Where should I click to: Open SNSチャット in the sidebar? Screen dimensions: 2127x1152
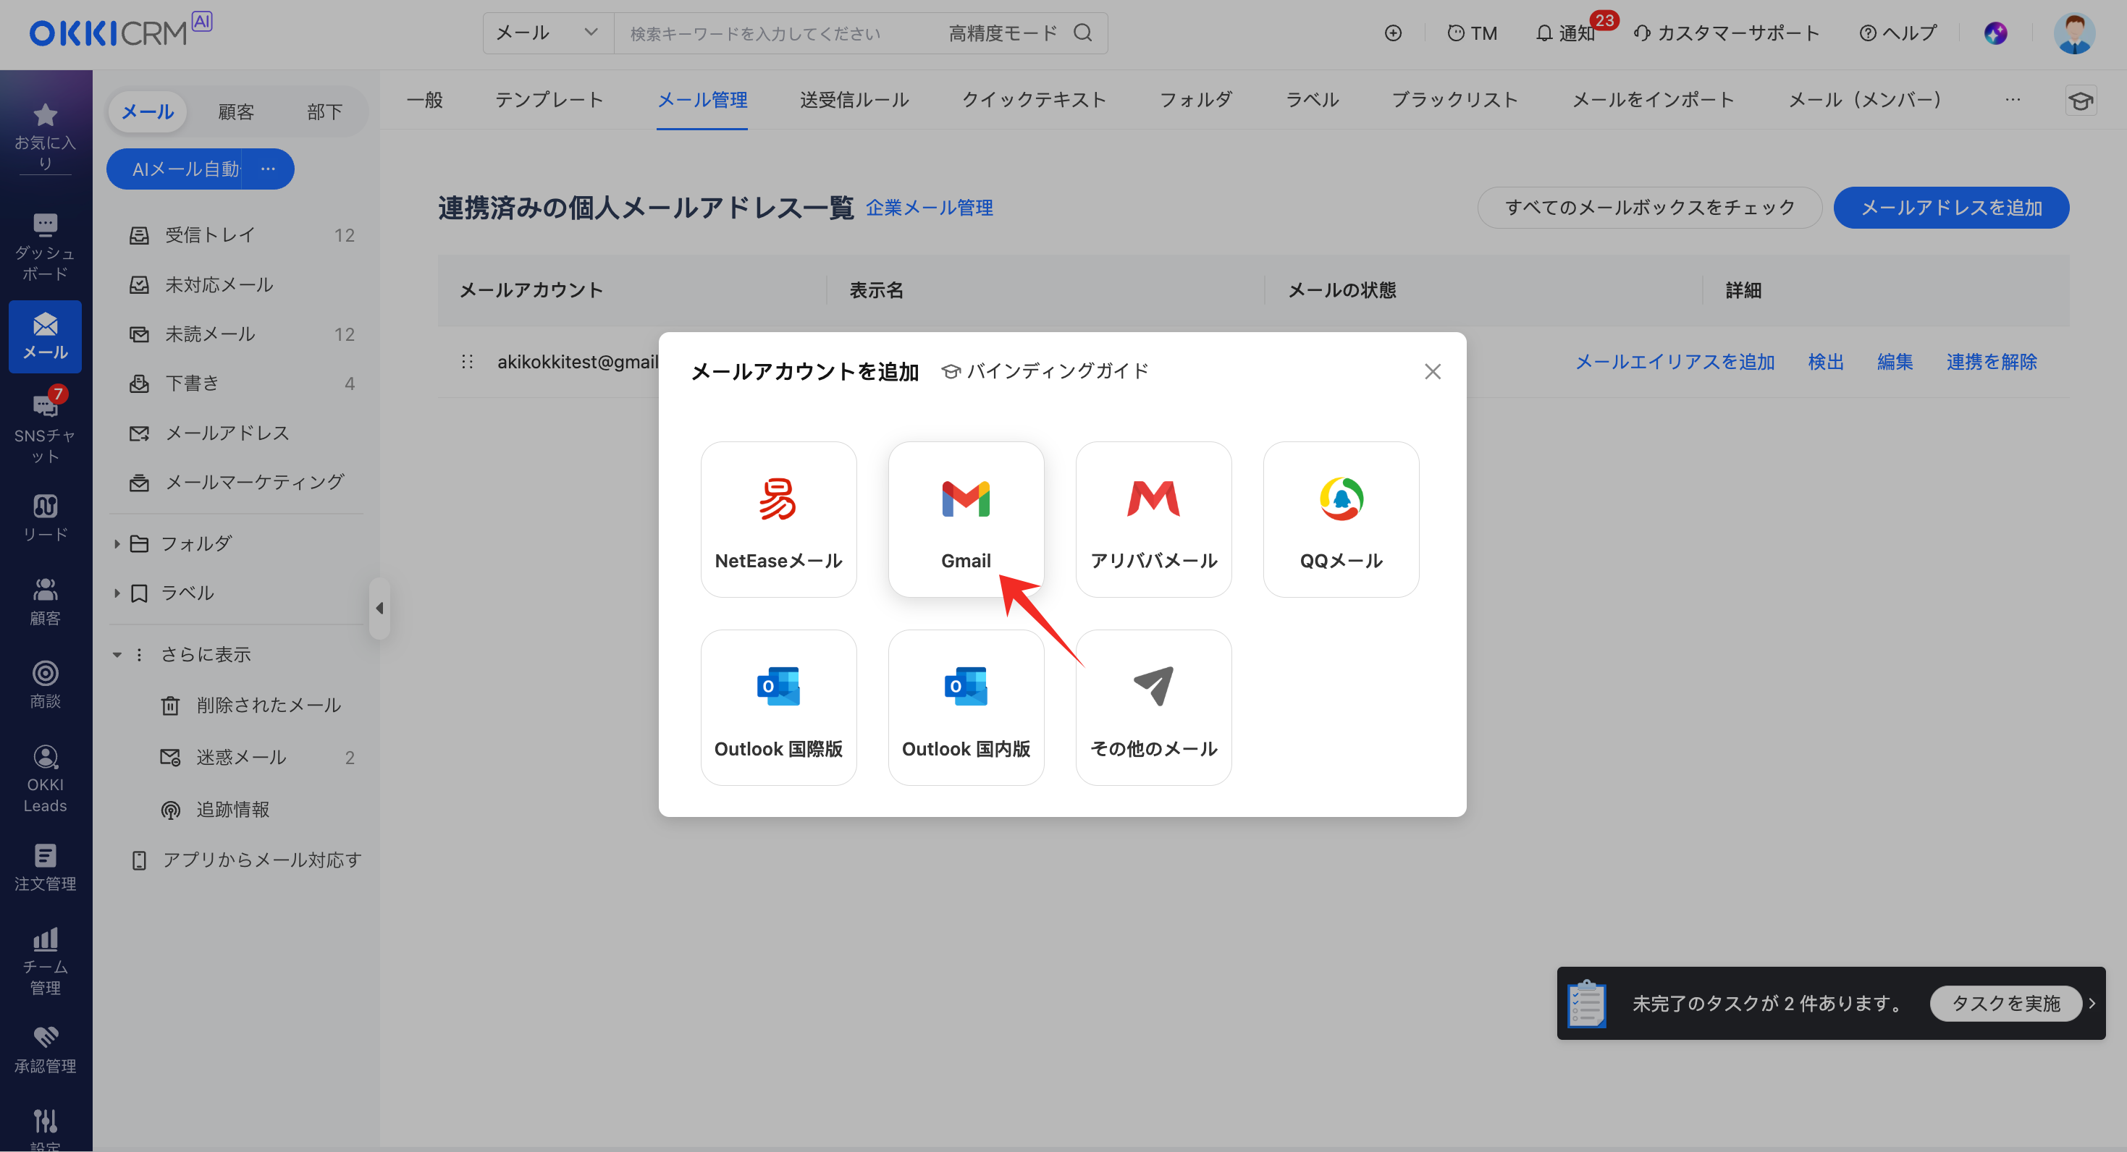pos(46,429)
